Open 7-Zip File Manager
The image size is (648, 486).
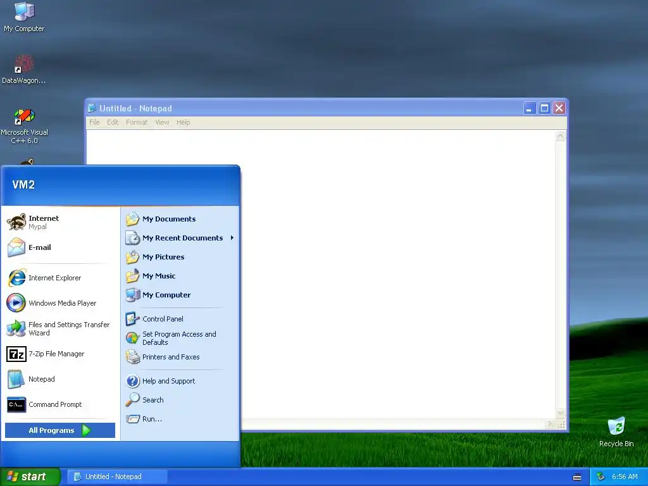click(60, 354)
